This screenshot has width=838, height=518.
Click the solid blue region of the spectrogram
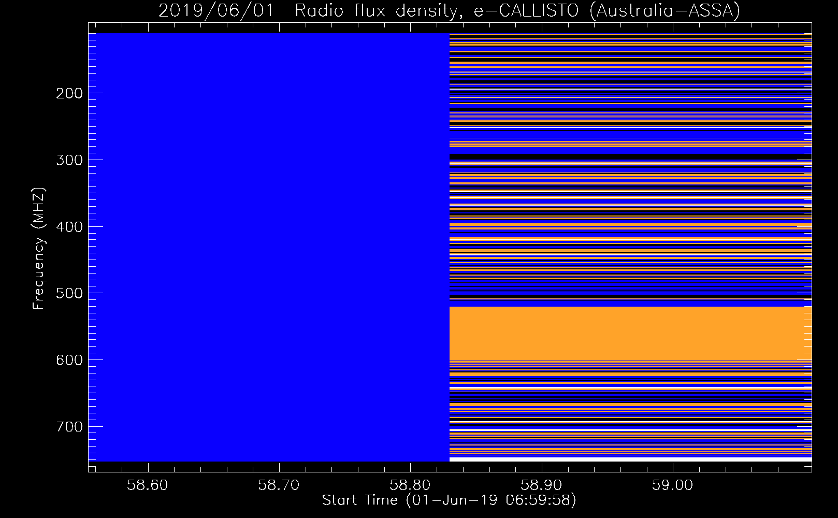tap(269, 247)
